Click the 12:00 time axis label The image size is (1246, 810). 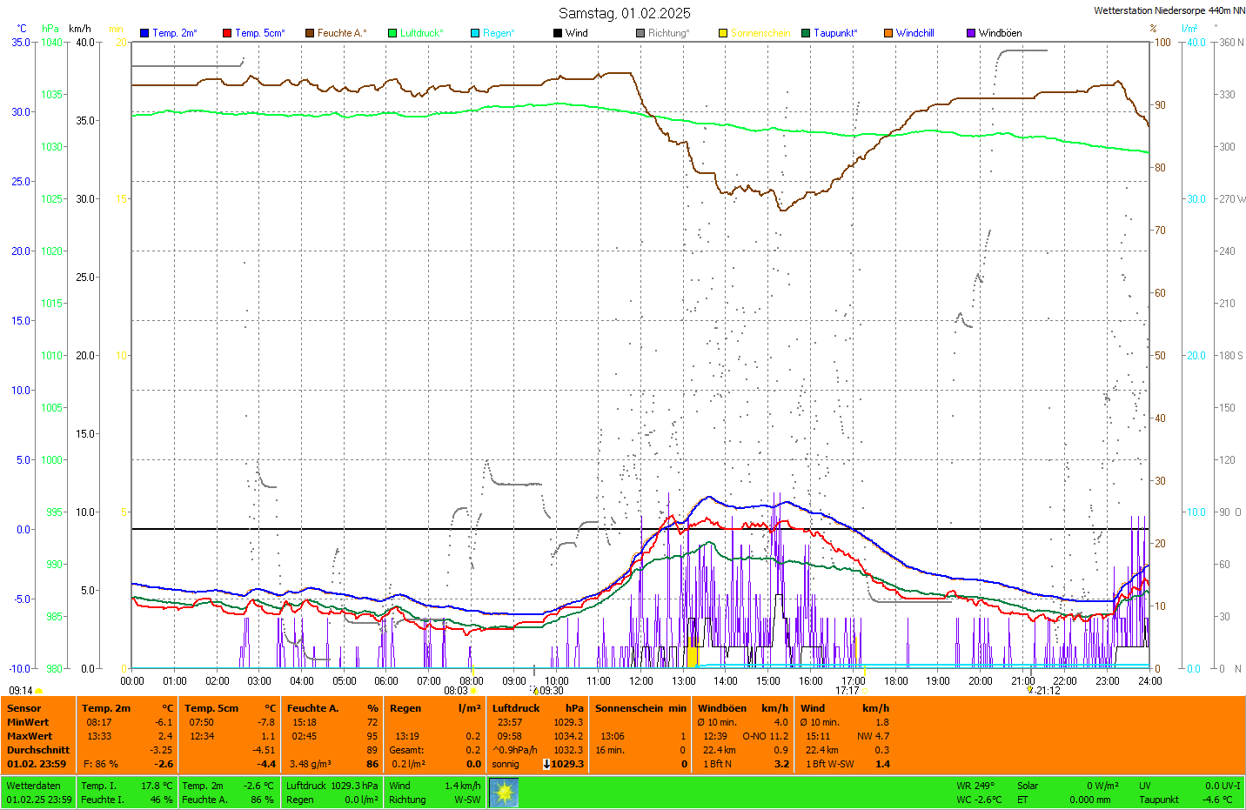pyautogui.click(x=641, y=681)
